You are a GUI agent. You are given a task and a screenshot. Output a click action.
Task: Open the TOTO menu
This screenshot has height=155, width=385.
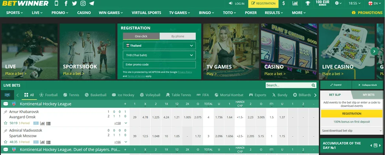[x=229, y=13]
